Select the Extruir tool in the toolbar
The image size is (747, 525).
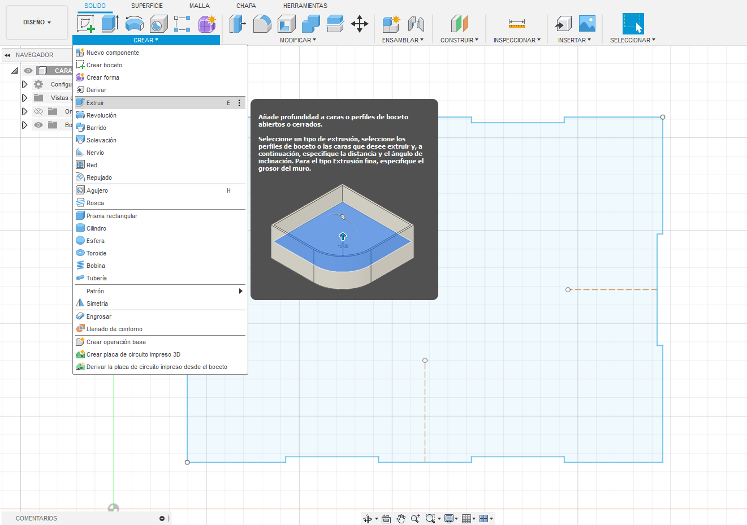pyautogui.click(x=110, y=24)
